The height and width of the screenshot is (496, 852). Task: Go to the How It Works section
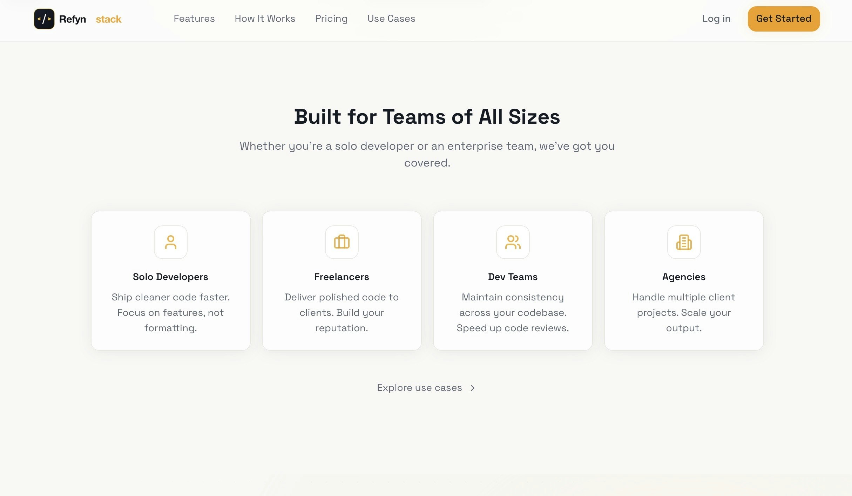point(265,19)
